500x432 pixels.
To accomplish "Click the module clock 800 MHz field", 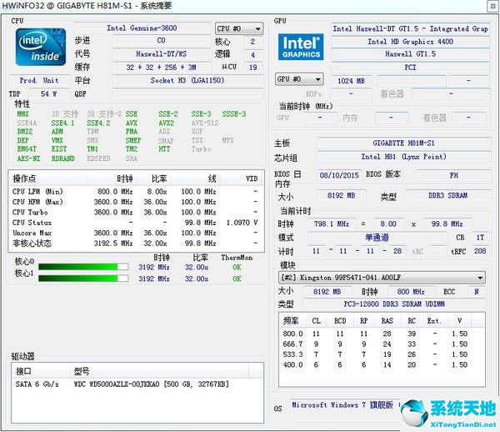I will 411,291.
